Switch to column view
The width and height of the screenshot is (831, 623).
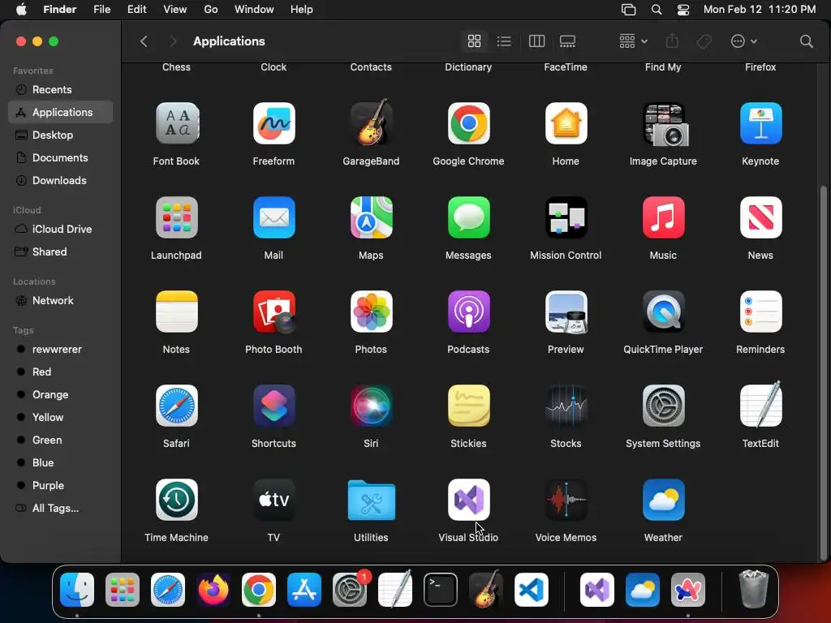pos(537,41)
